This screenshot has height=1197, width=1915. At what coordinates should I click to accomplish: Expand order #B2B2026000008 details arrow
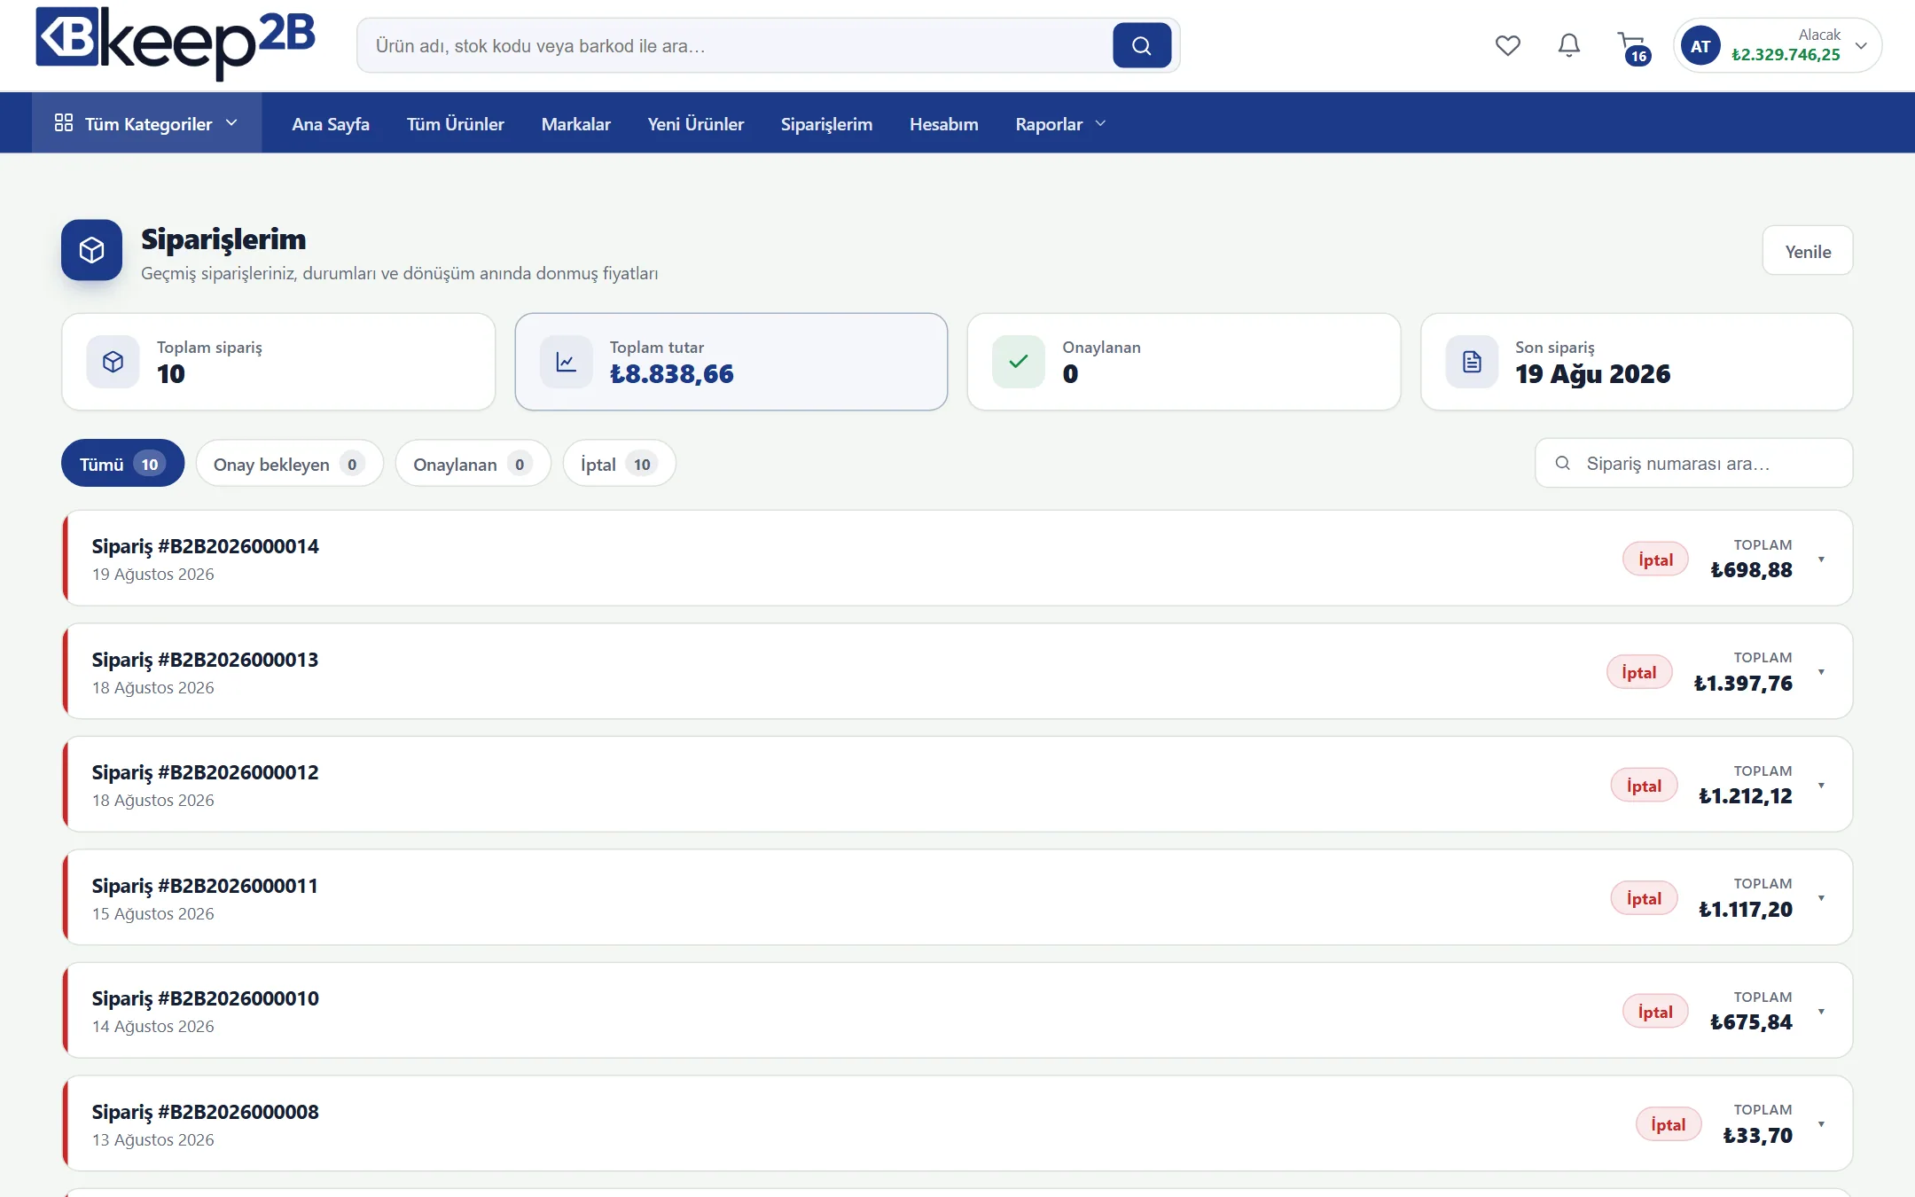click(1821, 1124)
